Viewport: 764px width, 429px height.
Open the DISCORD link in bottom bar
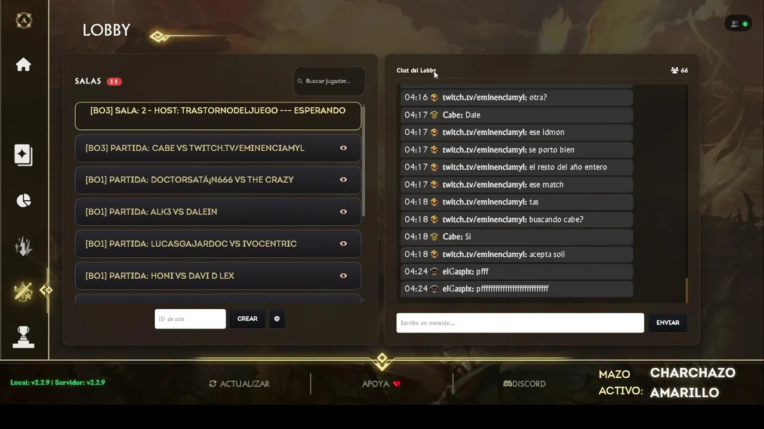pyautogui.click(x=524, y=384)
